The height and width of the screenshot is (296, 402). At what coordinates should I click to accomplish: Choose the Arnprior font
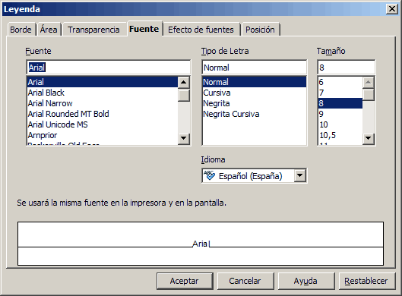tap(102, 135)
